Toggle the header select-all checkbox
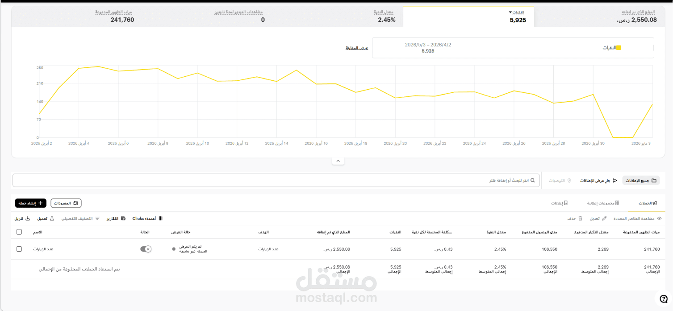The width and height of the screenshot is (673, 311). [x=19, y=232]
